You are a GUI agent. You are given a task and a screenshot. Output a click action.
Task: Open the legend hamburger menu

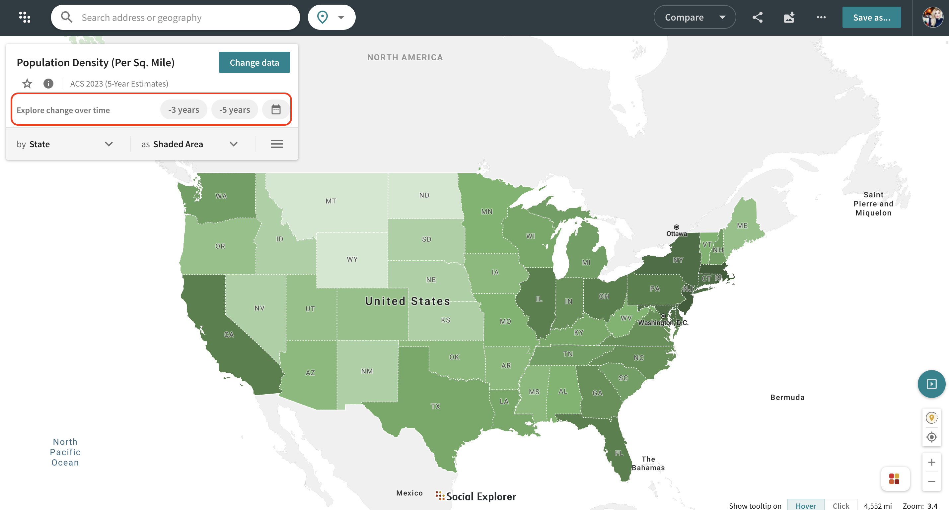click(277, 144)
